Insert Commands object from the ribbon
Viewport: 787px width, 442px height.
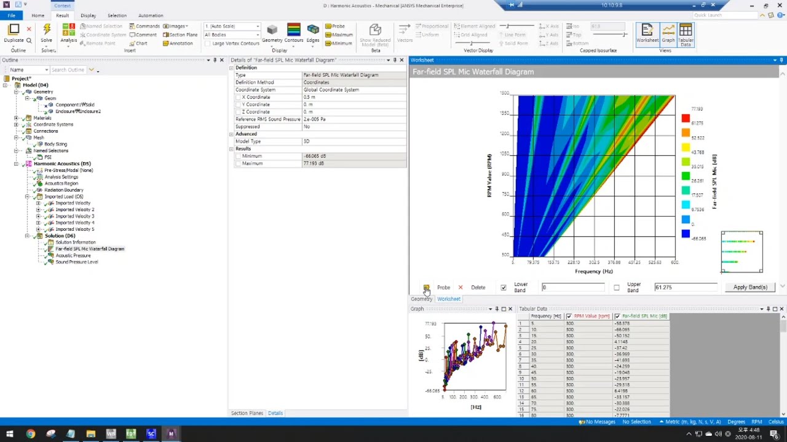click(x=144, y=26)
